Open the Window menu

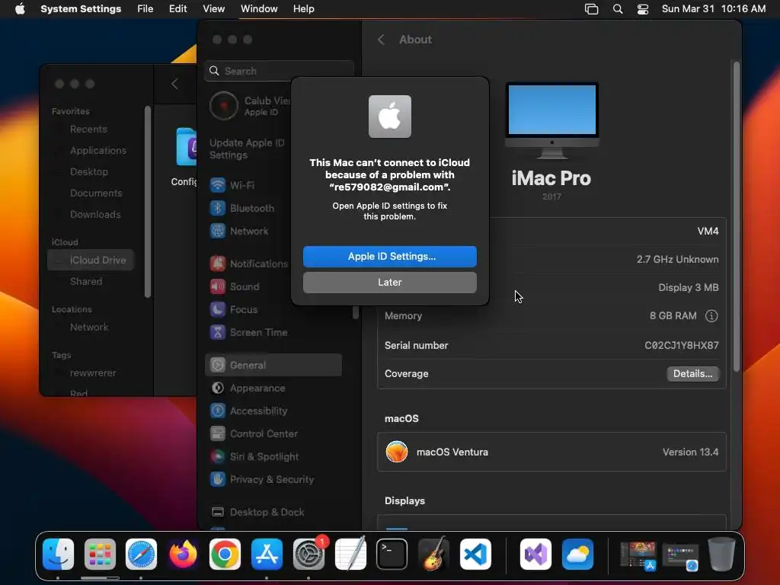tap(259, 9)
